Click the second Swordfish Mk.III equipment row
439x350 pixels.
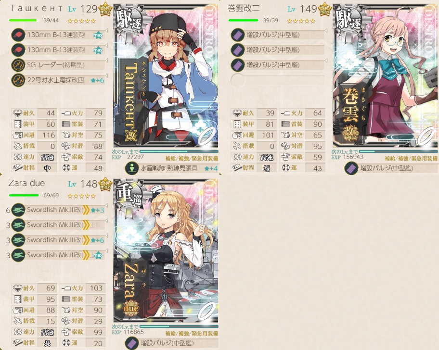pyautogui.click(x=58, y=225)
